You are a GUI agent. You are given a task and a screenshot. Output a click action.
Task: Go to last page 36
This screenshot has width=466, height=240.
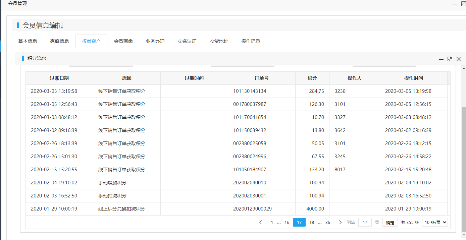tap(328, 222)
